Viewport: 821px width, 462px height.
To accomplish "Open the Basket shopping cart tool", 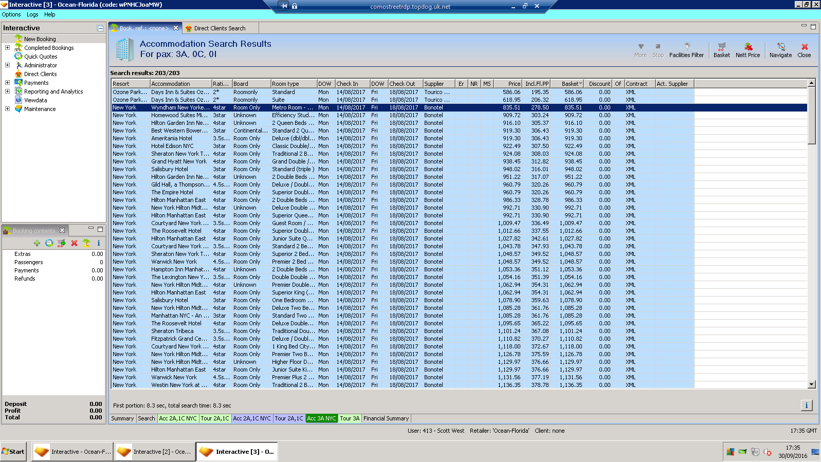I will coord(721,50).
